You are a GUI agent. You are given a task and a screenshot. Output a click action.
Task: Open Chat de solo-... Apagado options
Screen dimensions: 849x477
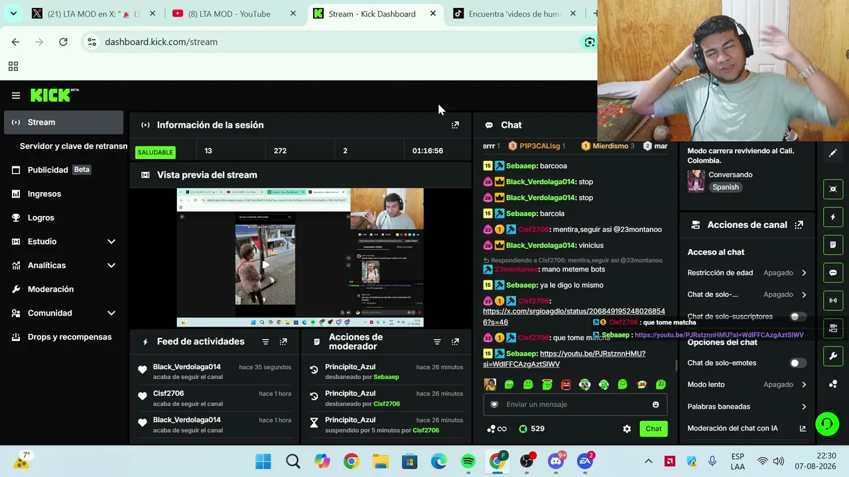[747, 295]
